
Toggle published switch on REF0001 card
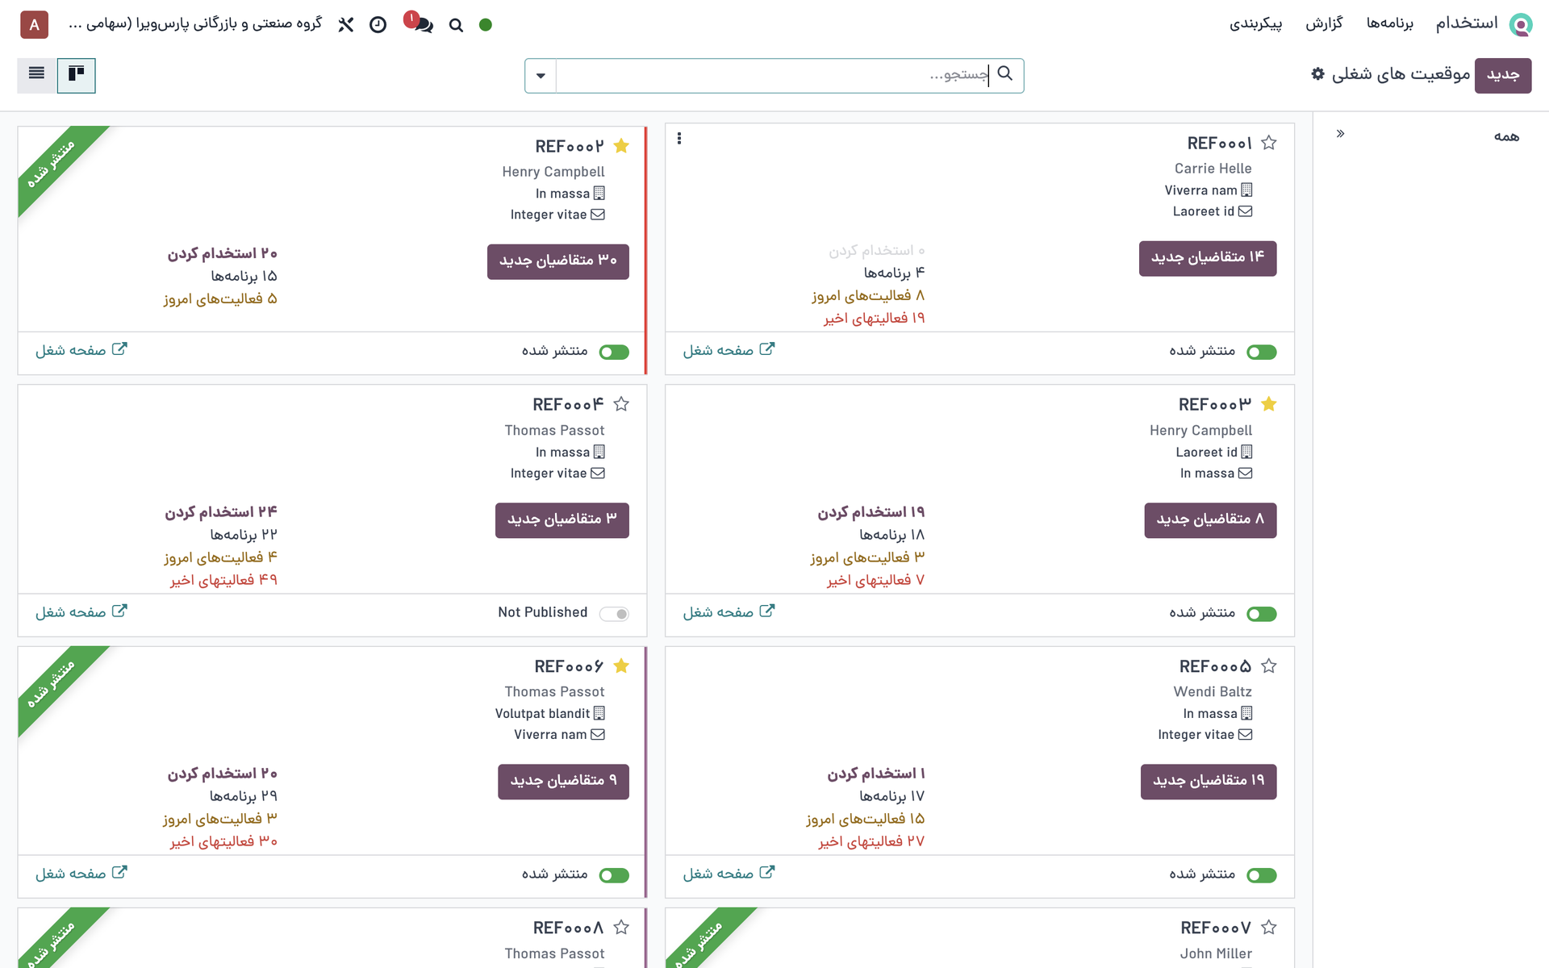point(1261,353)
